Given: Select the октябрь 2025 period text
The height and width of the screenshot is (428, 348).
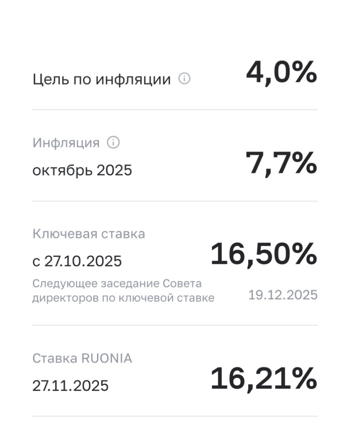Looking at the screenshot, I should (x=82, y=171).
